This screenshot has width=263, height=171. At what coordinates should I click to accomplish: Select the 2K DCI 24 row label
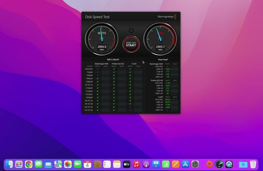(x=89, y=85)
